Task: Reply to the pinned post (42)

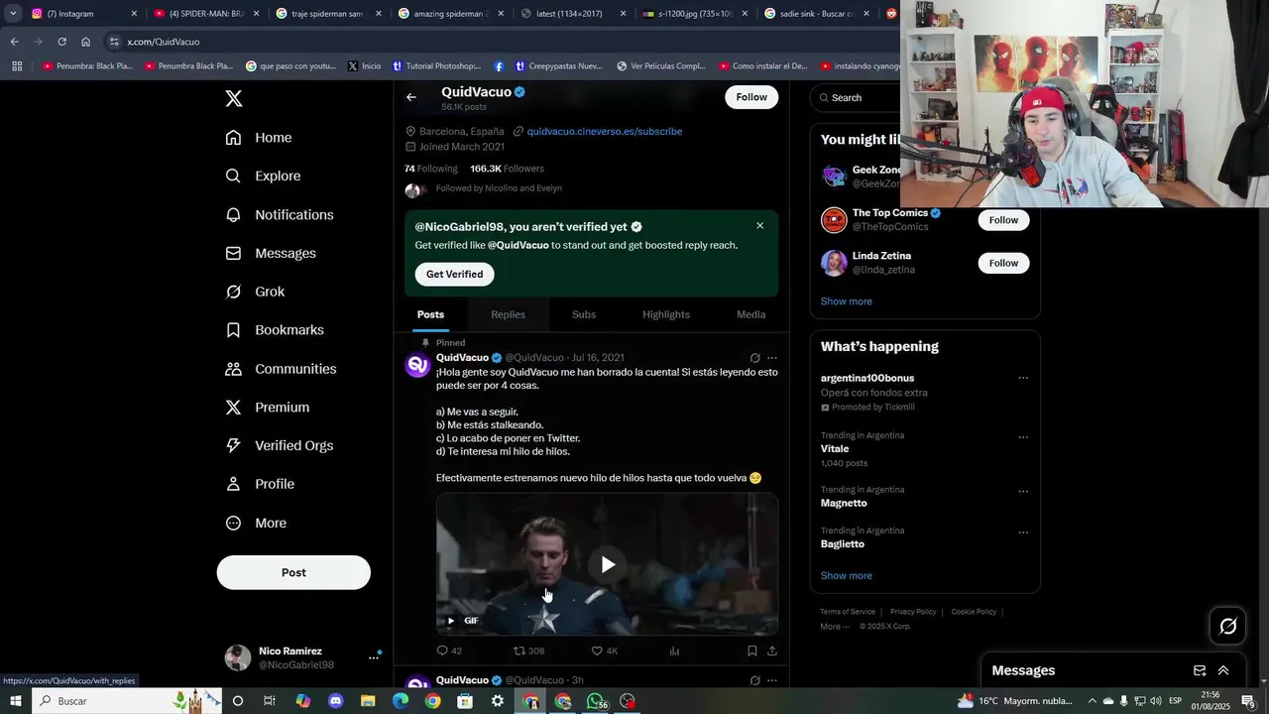Action: pyautogui.click(x=449, y=651)
